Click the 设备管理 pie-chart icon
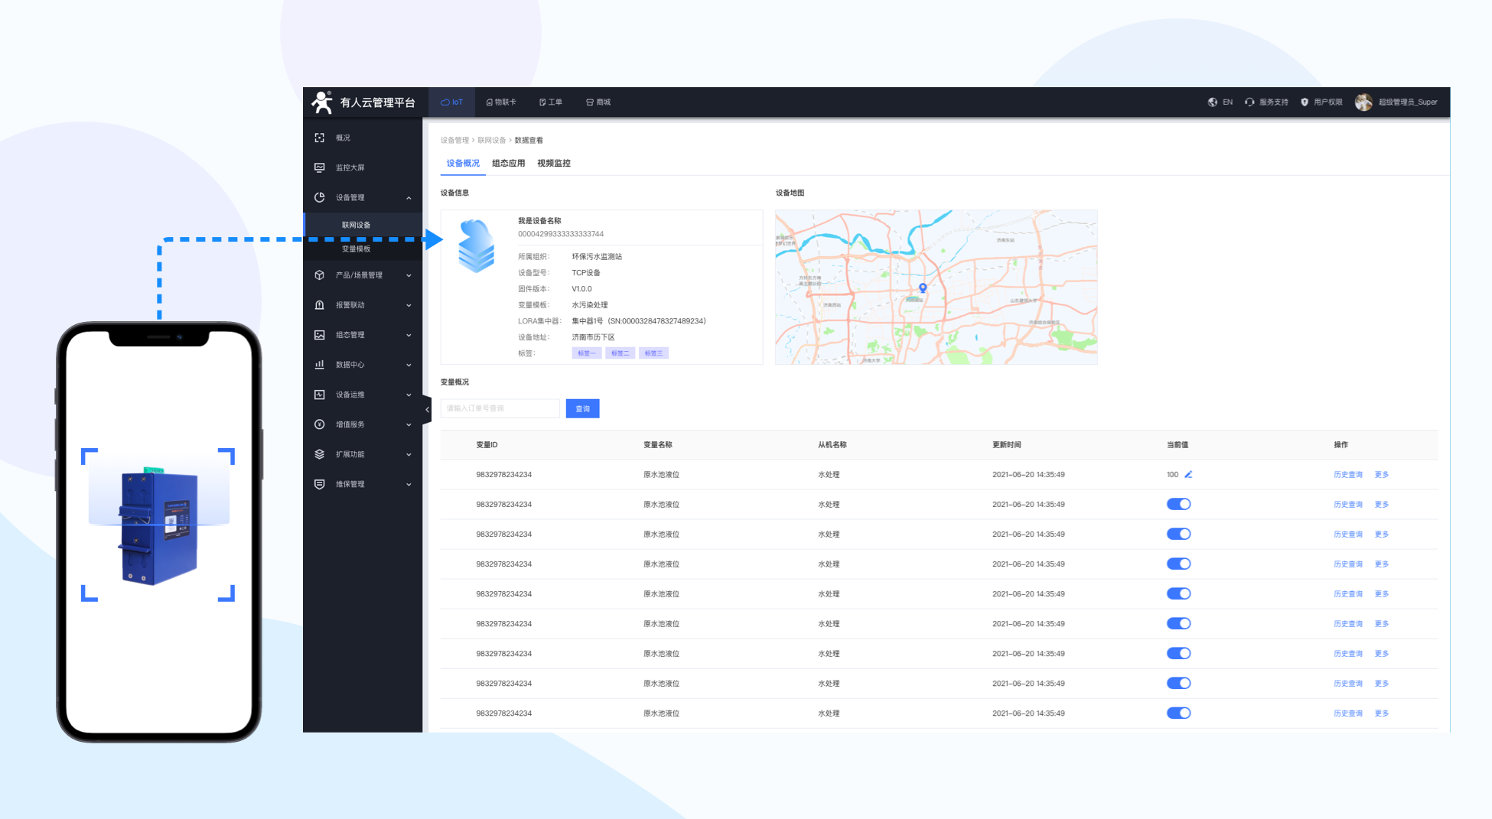Viewport: 1492px width, 819px height. click(320, 197)
